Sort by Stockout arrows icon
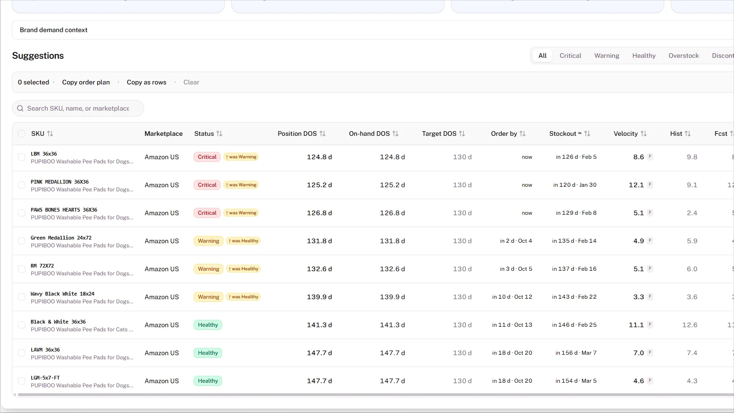Viewport: 734px width, 413px height. 587,134
